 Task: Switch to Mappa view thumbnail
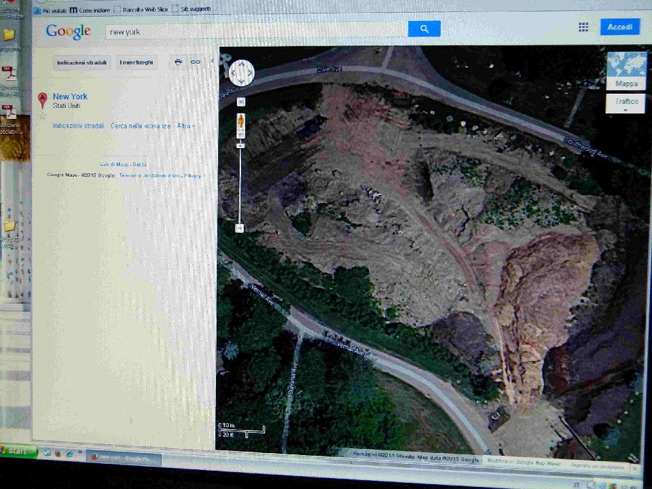(627, 71)
